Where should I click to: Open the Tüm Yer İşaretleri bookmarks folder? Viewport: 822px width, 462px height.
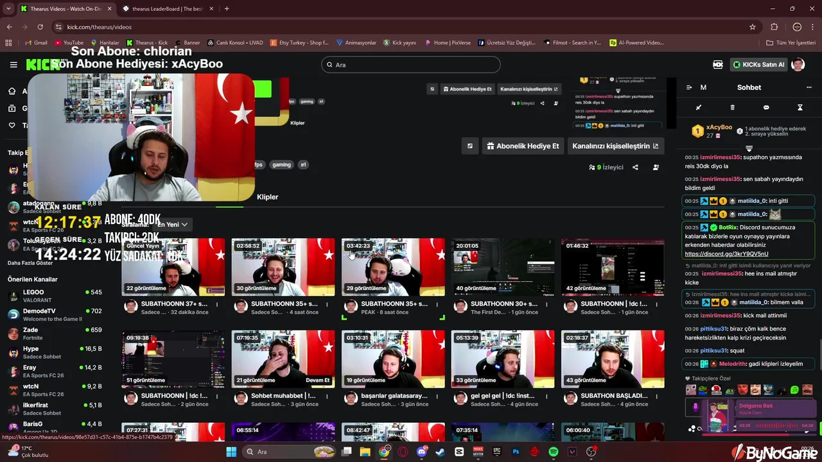click(x=791, y=43)
